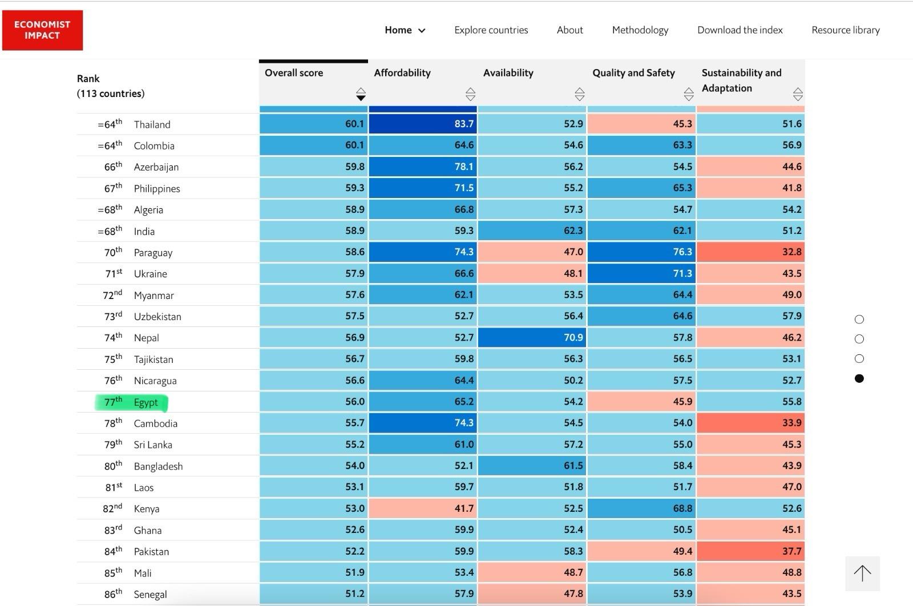
Task: Select the first page section dot
Action: coord(859,320)
